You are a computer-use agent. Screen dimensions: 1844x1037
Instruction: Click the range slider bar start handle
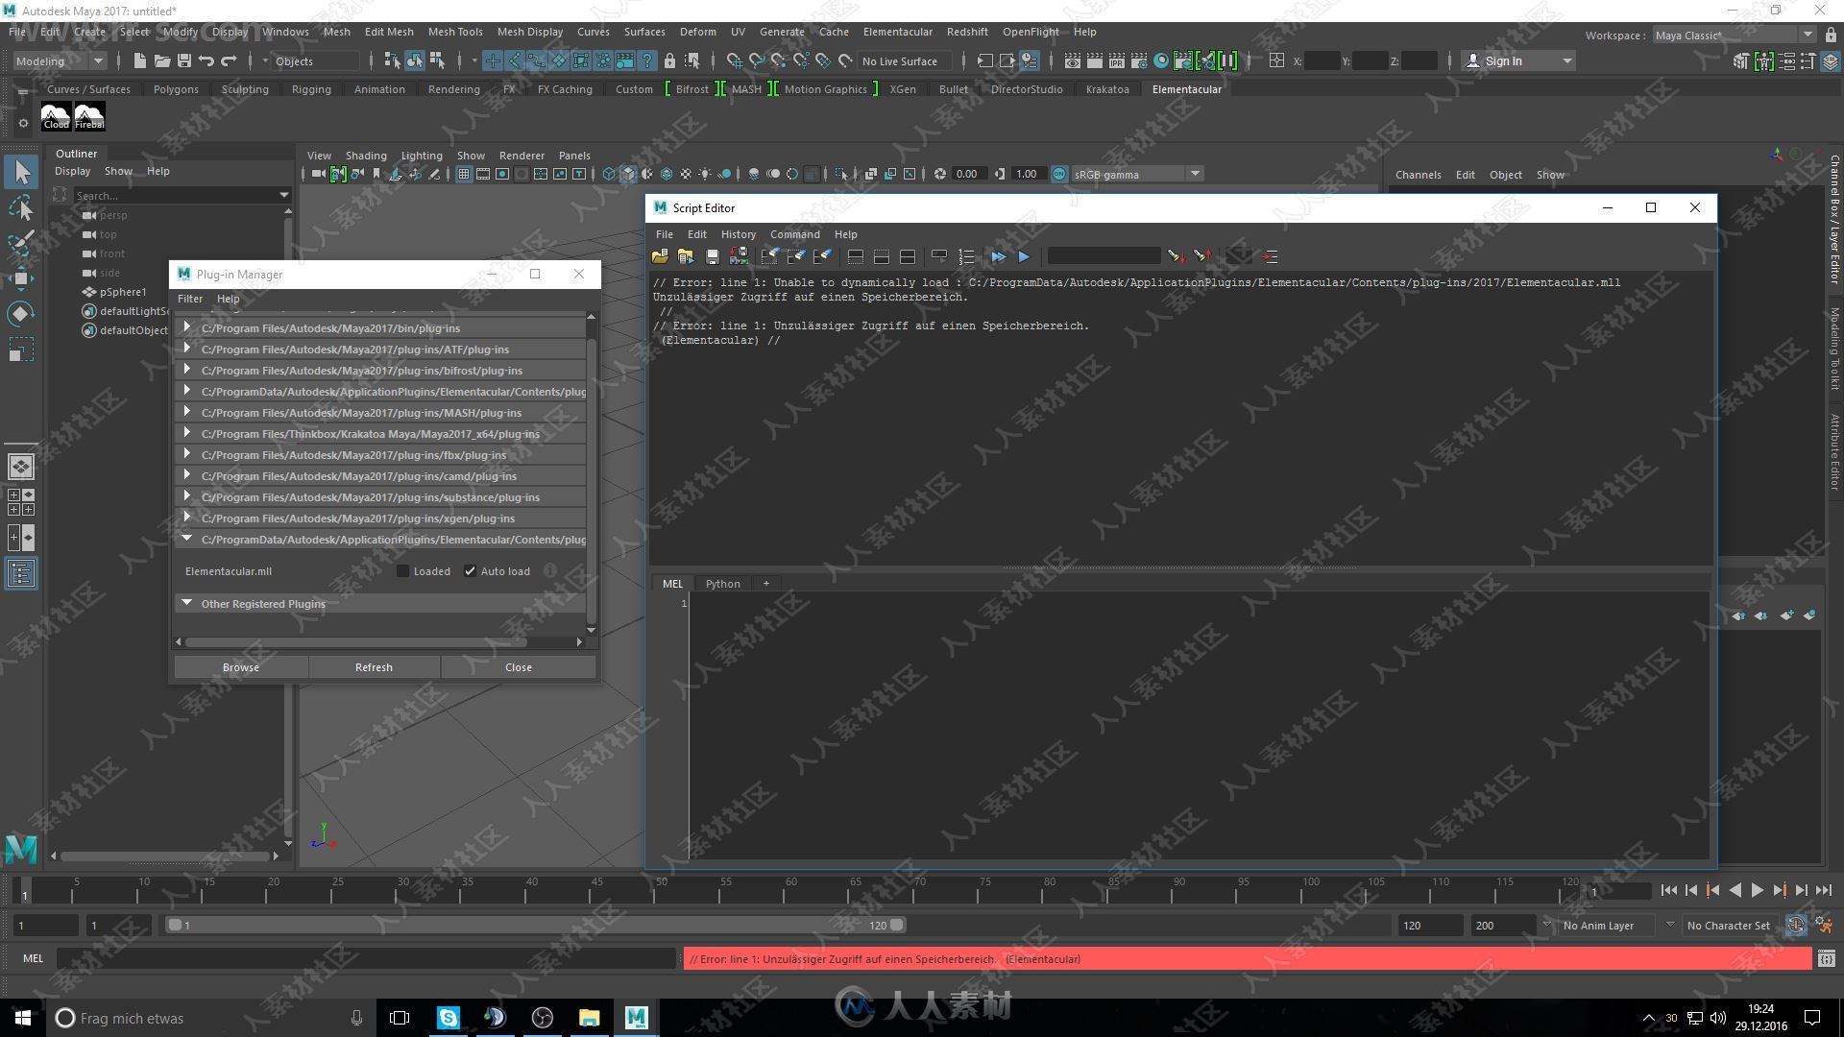coord(175,926)
